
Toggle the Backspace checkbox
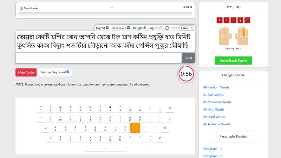click(x=129, y=28)
